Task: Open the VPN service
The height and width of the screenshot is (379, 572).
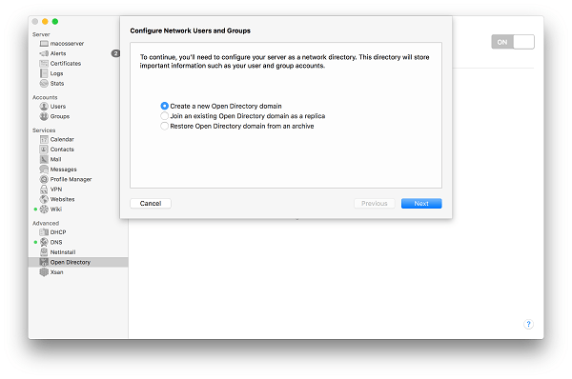Action: click(56, 189)
